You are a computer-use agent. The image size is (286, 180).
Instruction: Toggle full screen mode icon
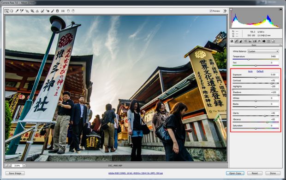pyautogui.click(x=225, y=11)
